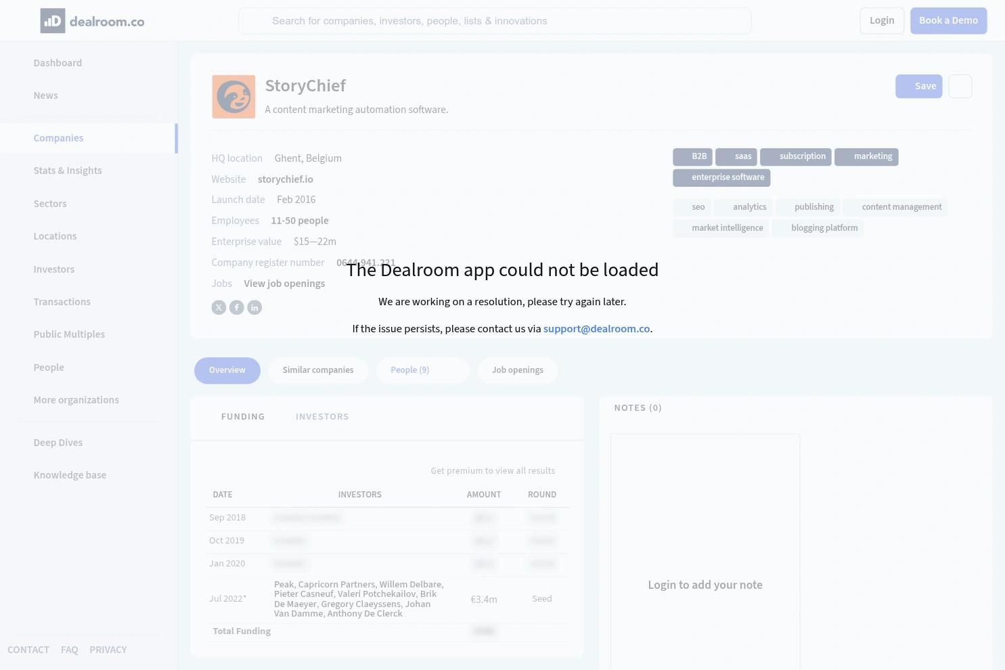The height and width of the screenshot is (670, 1005).
Task: Switch to the Overview tab
Action: pos(227,370)
